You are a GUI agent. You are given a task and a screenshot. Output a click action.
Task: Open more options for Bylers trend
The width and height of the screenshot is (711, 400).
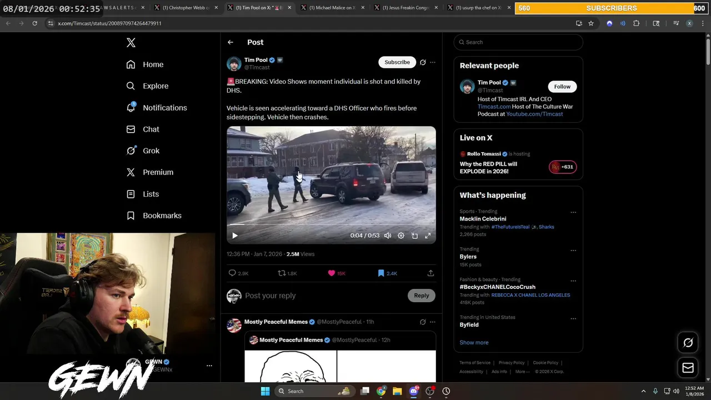tap(573, 250)
